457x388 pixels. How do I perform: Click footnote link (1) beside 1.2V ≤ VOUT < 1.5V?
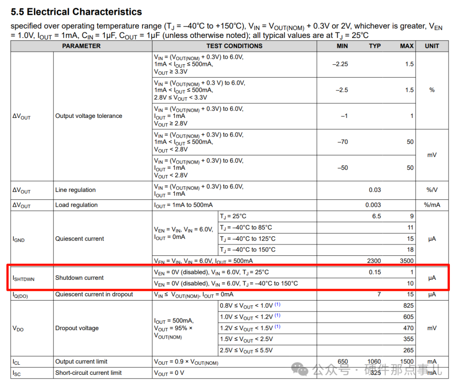[278, 327]
